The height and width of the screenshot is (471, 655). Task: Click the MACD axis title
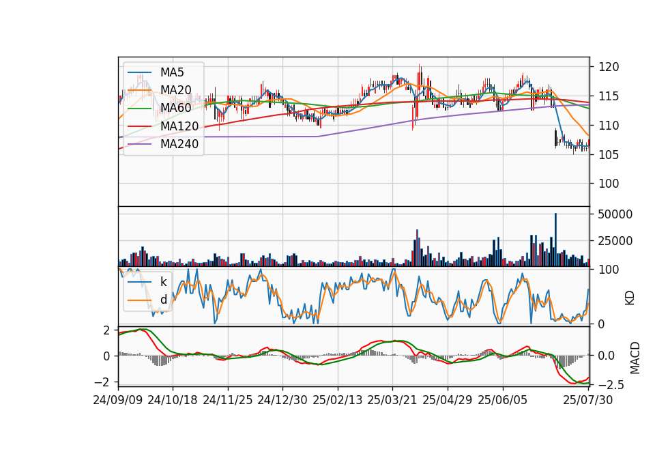(635, 358)
